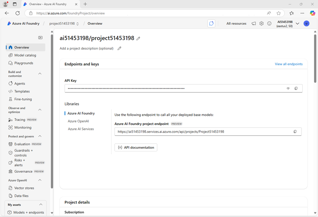Toggle Read aloud icon in address bar

tap(269, 13)
